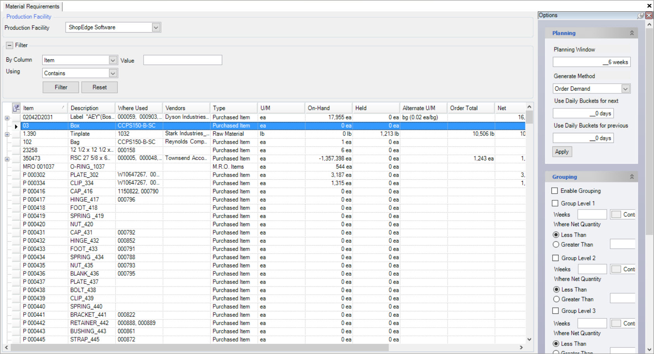Click the filter Value input field

pos(183,60)
